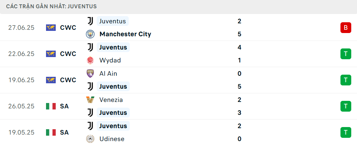Open Manchester City team link

point(125,34)
